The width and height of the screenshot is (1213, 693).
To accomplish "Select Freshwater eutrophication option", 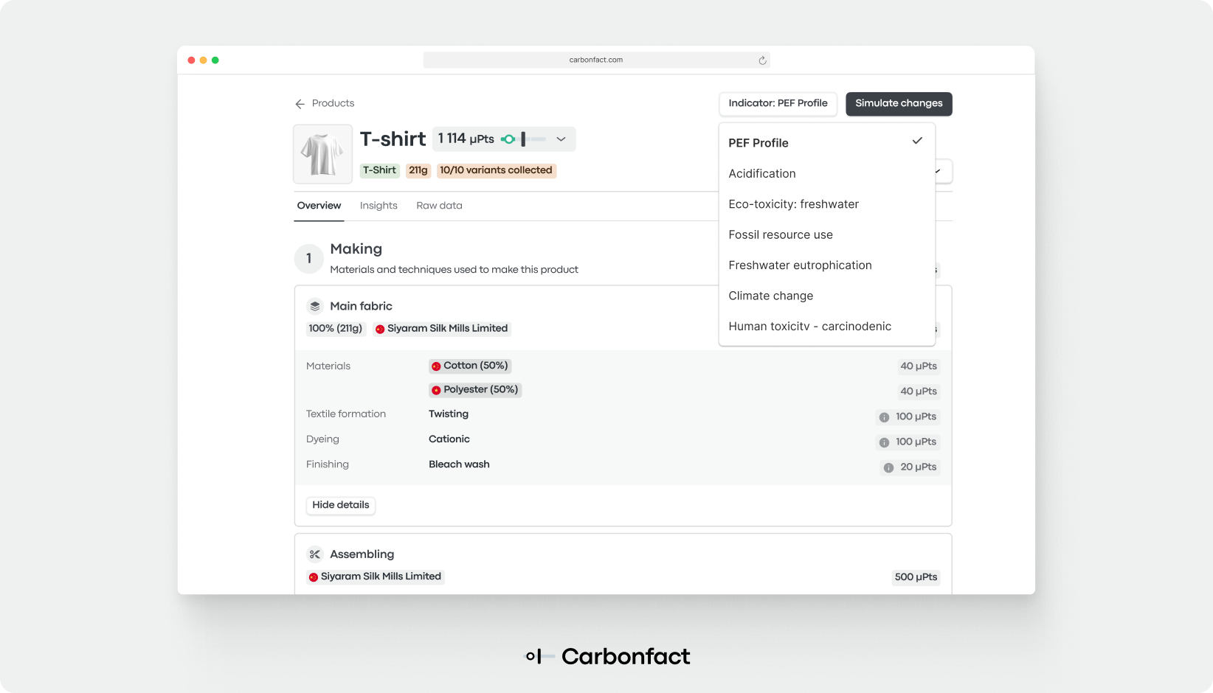I will [826, 265].
